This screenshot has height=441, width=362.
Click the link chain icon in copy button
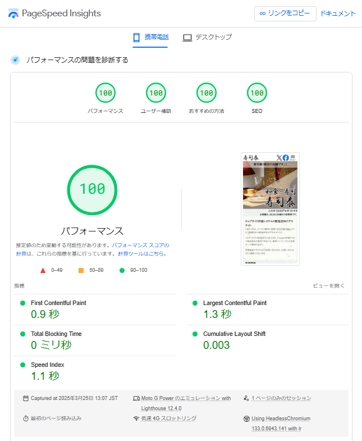coord(263,13)
